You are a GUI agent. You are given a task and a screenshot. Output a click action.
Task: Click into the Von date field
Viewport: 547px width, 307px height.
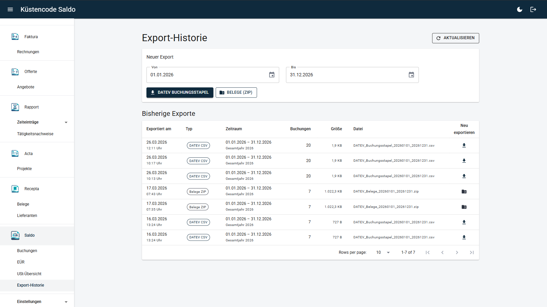tap(206, 75)
